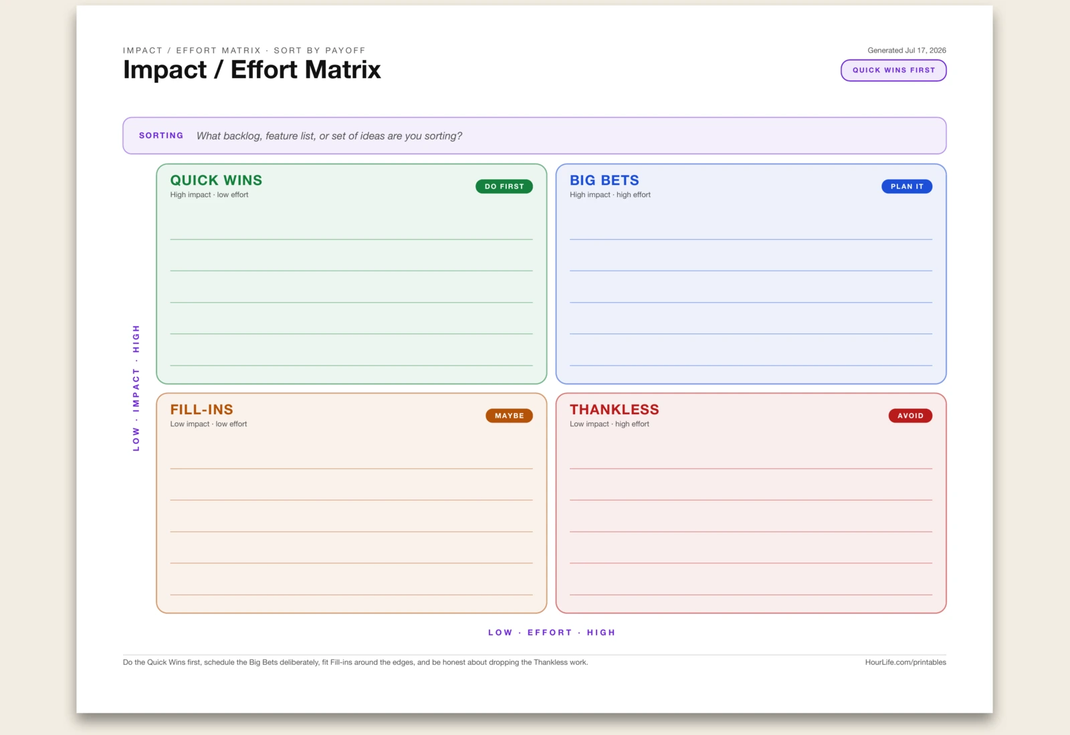Select the BIG BETS quadrant heading
The height and width of the screenshot is (735, 1070).
605,180
